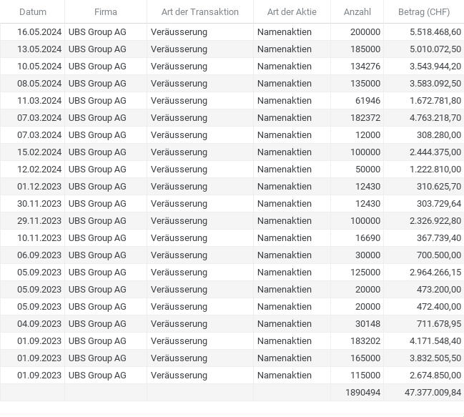Click the Art der Transaktion header

click(199, 12)
